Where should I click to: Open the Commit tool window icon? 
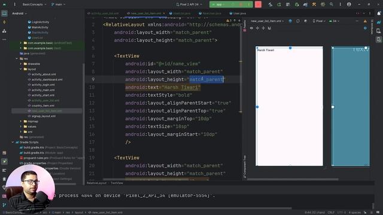(4, 22)
